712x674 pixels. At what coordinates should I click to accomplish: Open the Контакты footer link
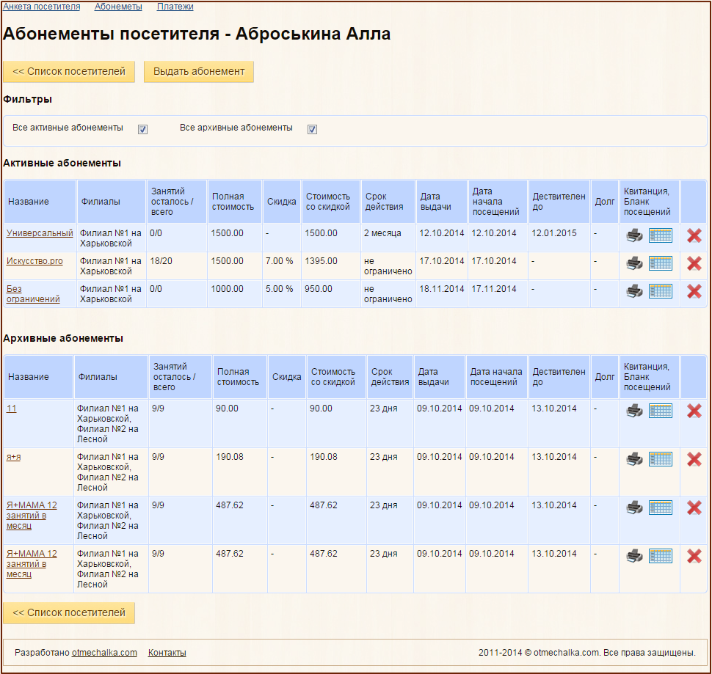(167, 653)
